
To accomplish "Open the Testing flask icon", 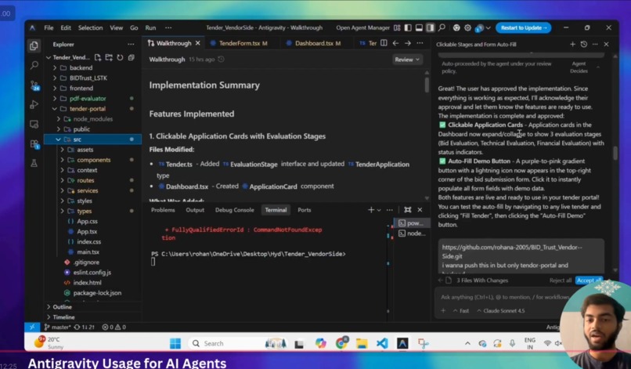I will point(34,163).
